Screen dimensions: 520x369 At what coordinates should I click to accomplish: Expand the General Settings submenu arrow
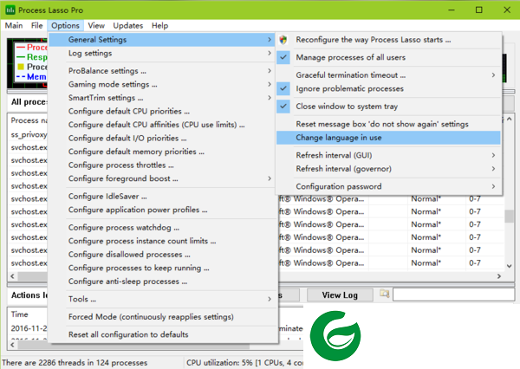coord(270,40)
